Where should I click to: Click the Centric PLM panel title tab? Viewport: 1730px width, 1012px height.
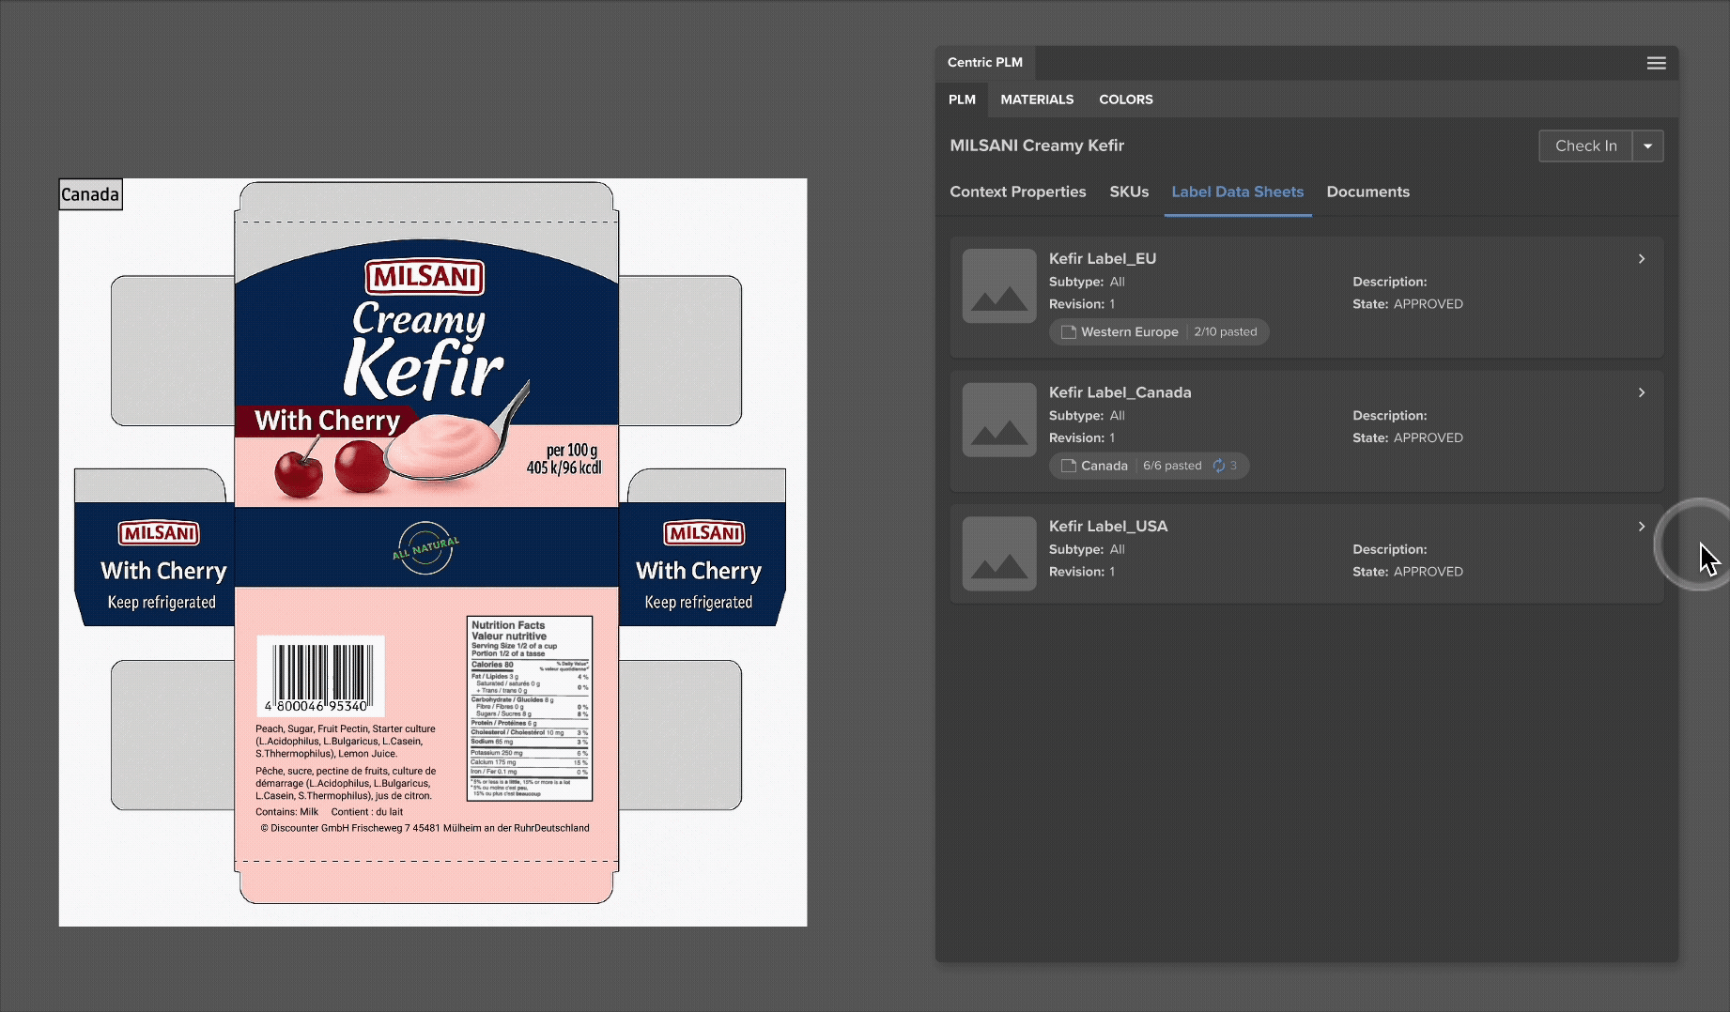[985, 63]
